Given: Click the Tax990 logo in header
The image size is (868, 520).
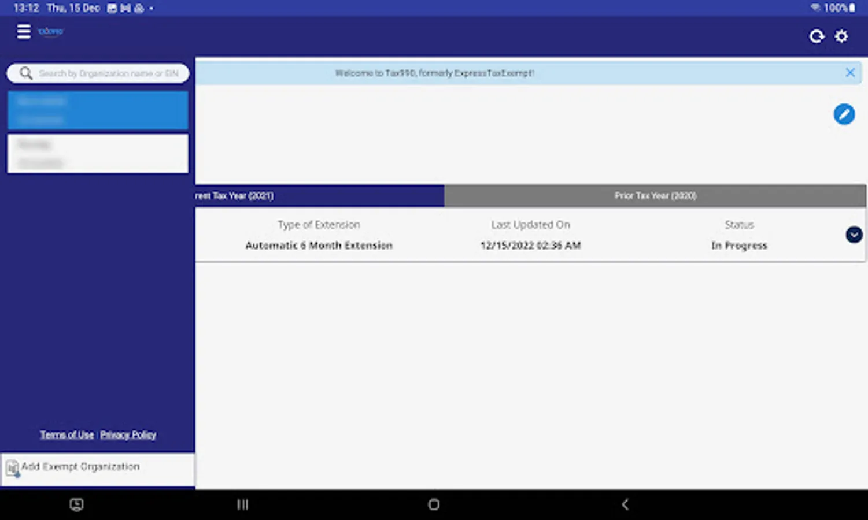Looking at the screenshot, I should (x=51, y=31).
